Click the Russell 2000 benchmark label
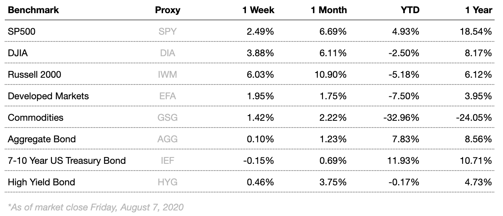503x216 pixels. [34, 75]
